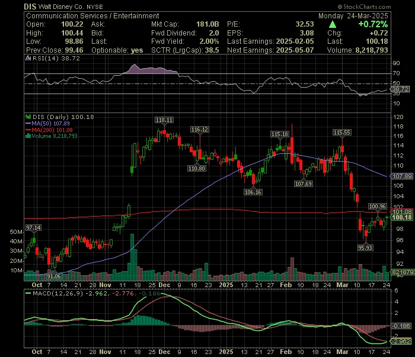Screen dimensions: 415x357
Task: Click the +0.72% percent change value
Action: tap(373, 24)
